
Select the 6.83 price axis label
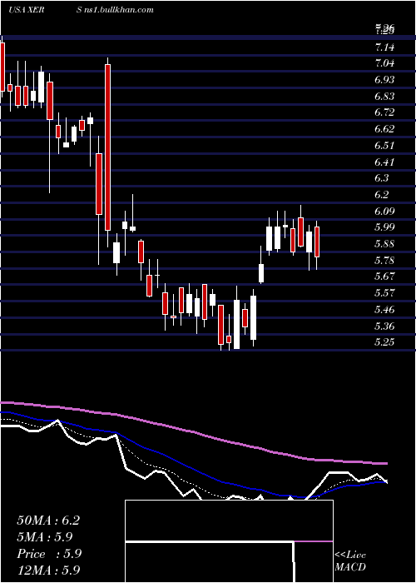pyautogui.click(x=384, y=97)
